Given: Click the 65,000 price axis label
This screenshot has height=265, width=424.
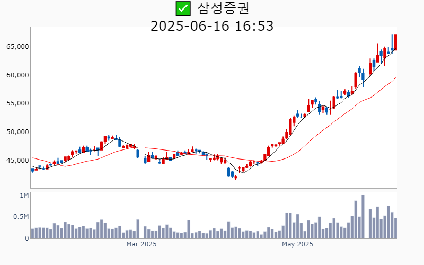Looking at the screenshot, I should pyautogui.click(x=17, y=47).
